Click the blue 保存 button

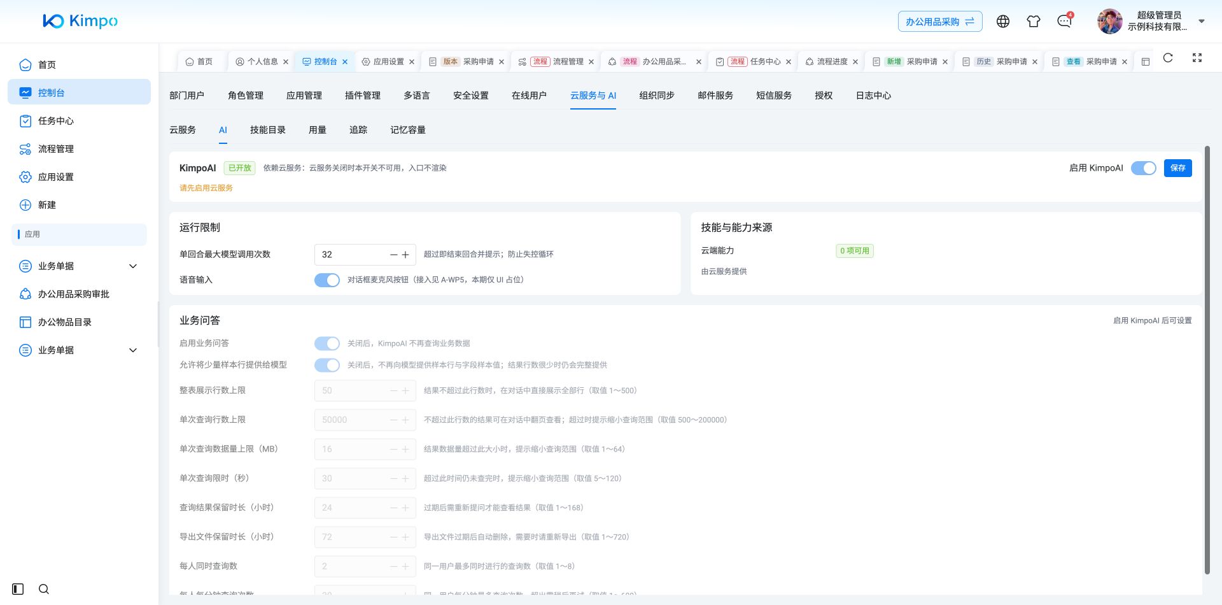[x=1178, y=168]
